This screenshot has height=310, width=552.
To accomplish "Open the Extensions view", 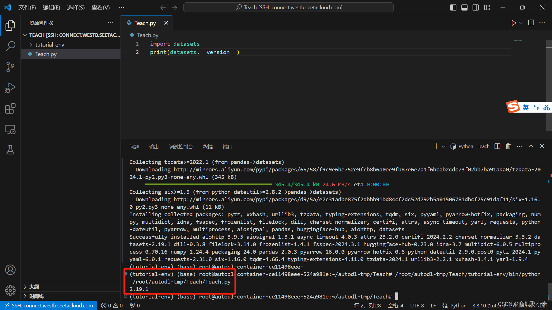I will coord(10,108).
